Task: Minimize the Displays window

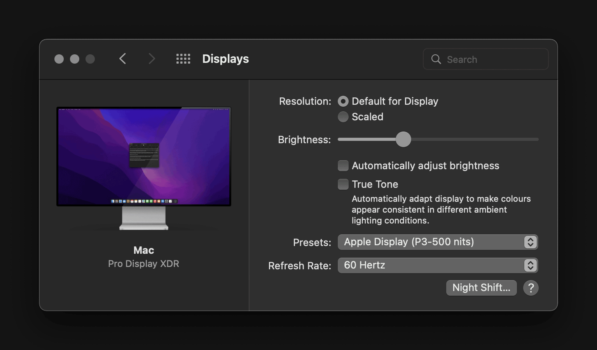Action: pyautogui.click(x=75, y=59)
